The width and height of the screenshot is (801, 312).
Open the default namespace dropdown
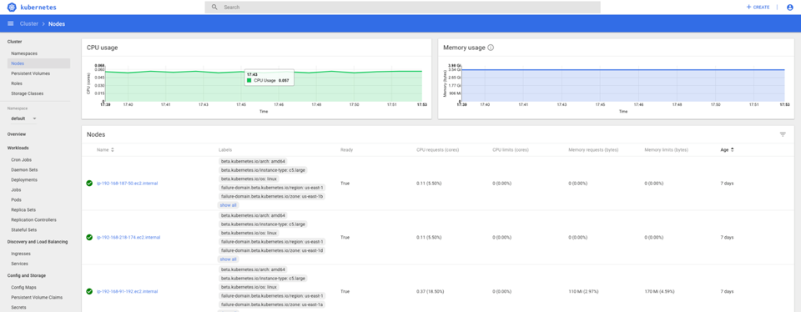point(24,118)
